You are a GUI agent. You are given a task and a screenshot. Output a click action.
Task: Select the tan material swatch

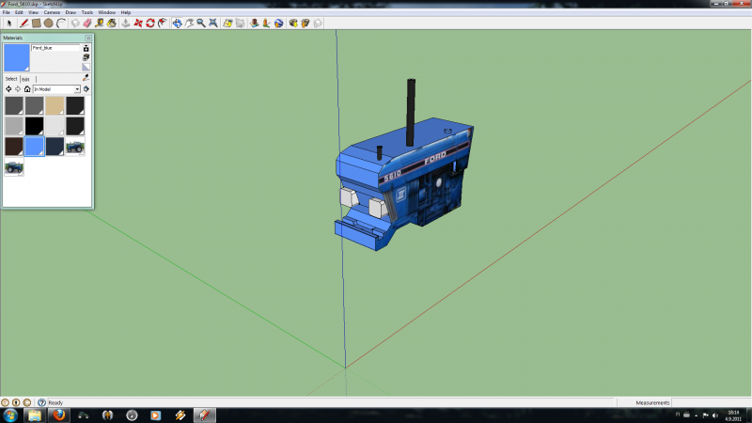[55, 105]
